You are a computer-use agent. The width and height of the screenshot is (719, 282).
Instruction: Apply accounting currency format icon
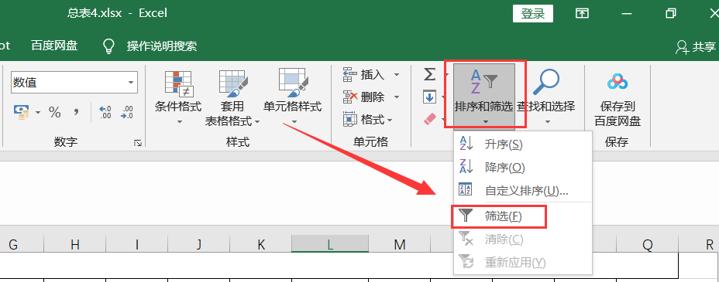[x=22, y=112]
